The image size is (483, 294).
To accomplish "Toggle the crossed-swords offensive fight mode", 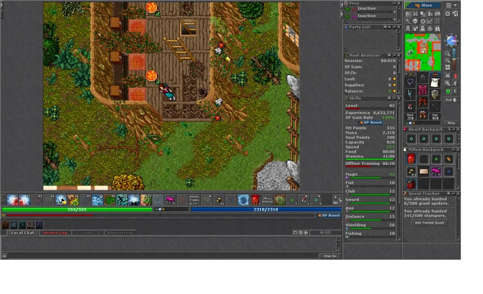I will 447,76.
